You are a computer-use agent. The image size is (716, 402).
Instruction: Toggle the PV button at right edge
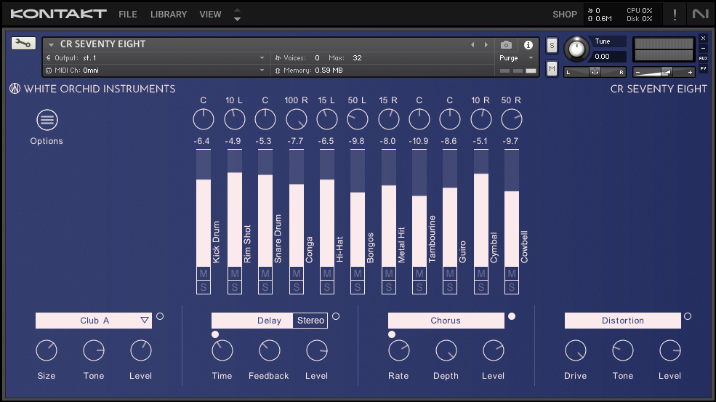coord(703,68)
